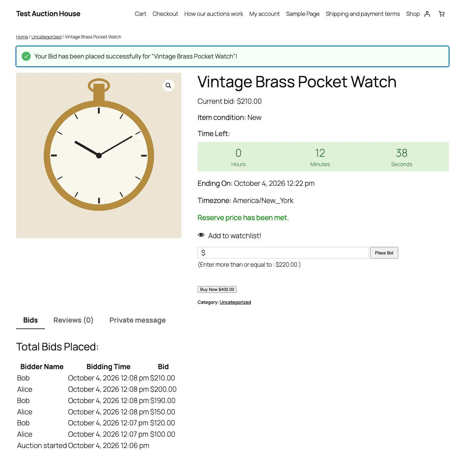Click the $150.00 bid row amount
This screenshot has width=465, height=459.
point(162,412)
